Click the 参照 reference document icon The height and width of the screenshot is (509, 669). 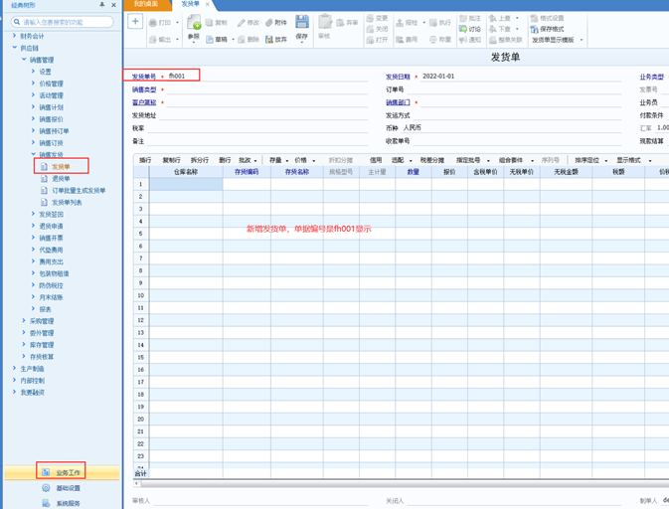coord(194,22)
